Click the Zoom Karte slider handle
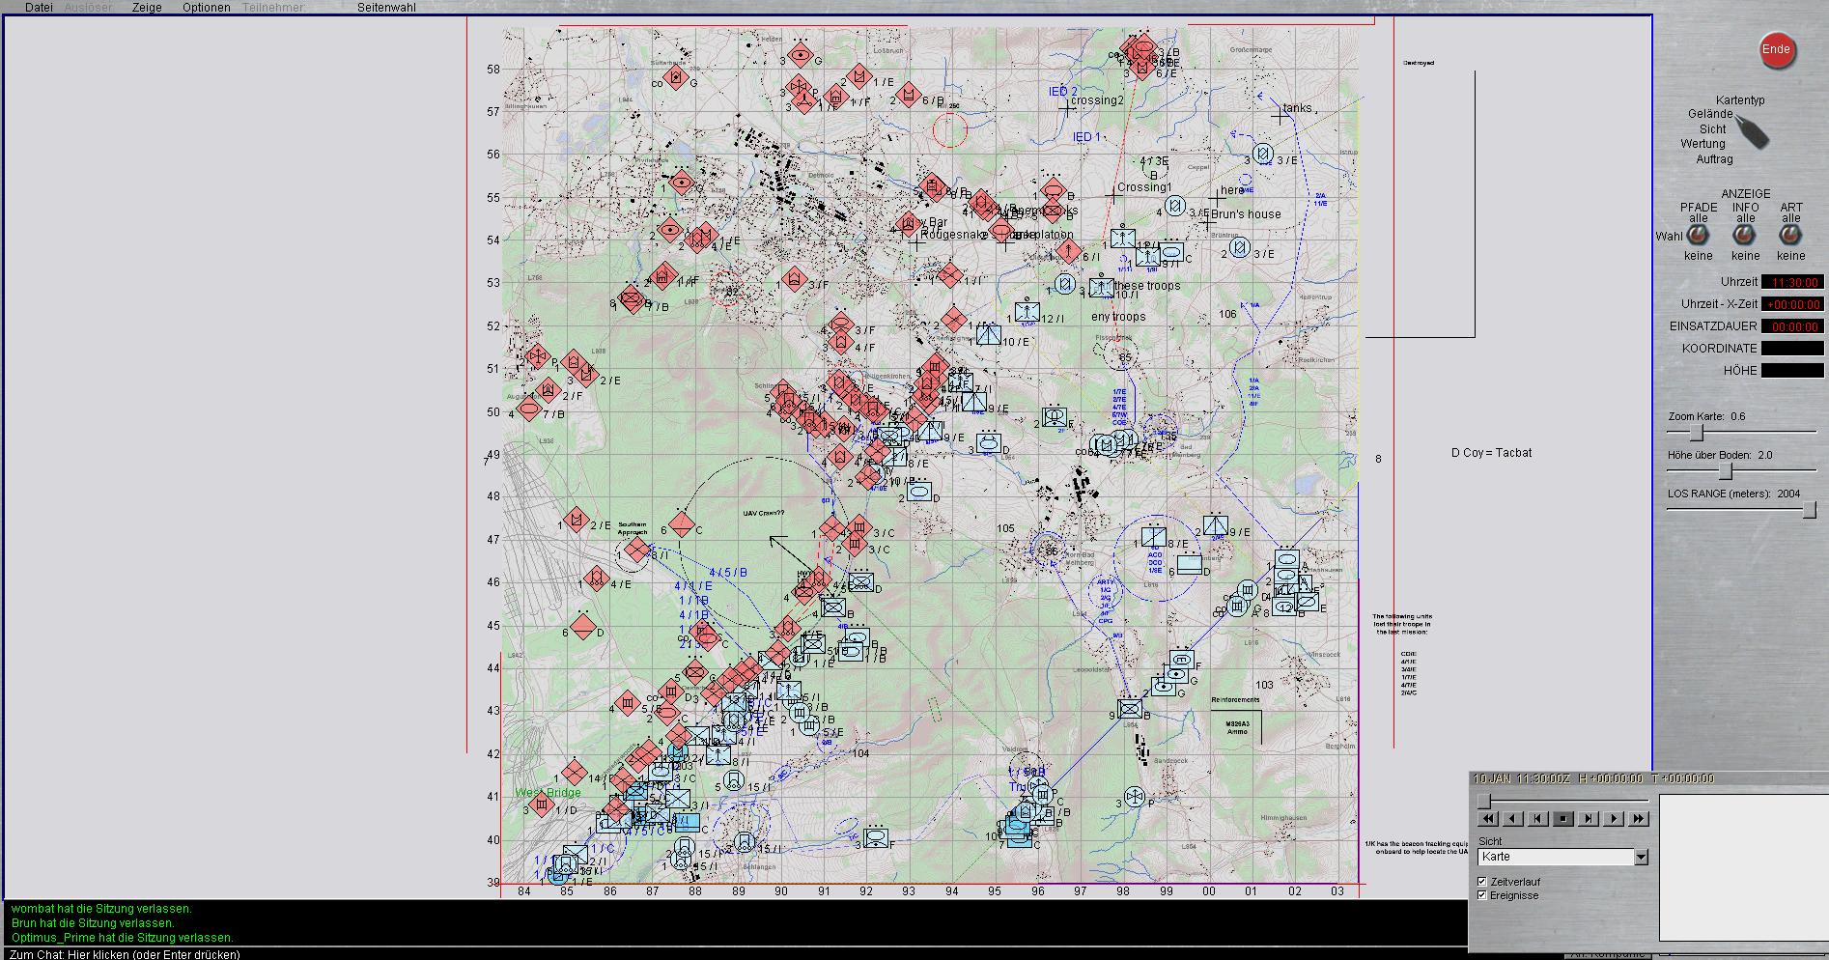The width and height of the screenshot is (1829, 960). point(1697,433)
